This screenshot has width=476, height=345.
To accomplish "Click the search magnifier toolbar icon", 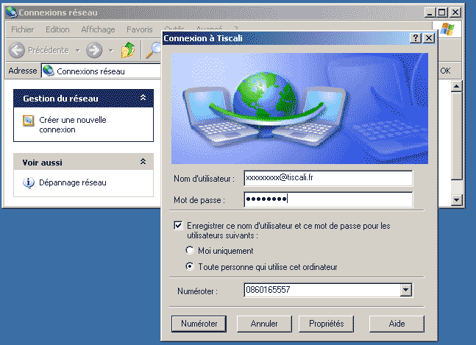I will 154,50.
